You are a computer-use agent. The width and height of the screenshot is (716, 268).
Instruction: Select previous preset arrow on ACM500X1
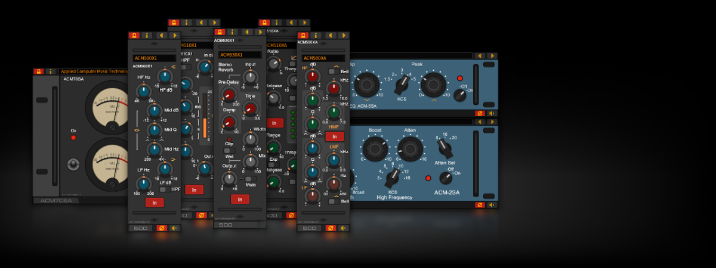[x=161, y=35]
